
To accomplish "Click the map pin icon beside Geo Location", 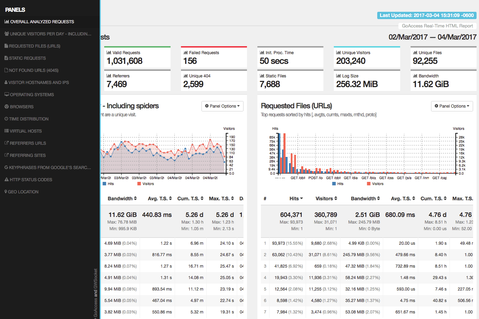I will tap(6, 192).
